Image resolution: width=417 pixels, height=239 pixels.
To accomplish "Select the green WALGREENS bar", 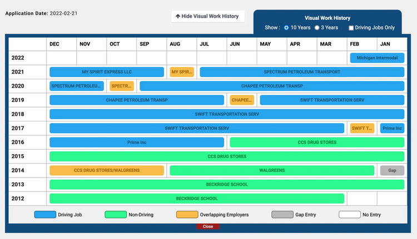I will coord(272,170).
